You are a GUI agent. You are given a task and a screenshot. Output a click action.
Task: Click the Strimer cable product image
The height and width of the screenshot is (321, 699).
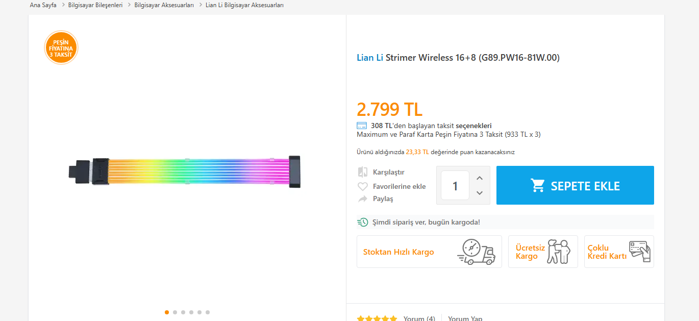185,172
